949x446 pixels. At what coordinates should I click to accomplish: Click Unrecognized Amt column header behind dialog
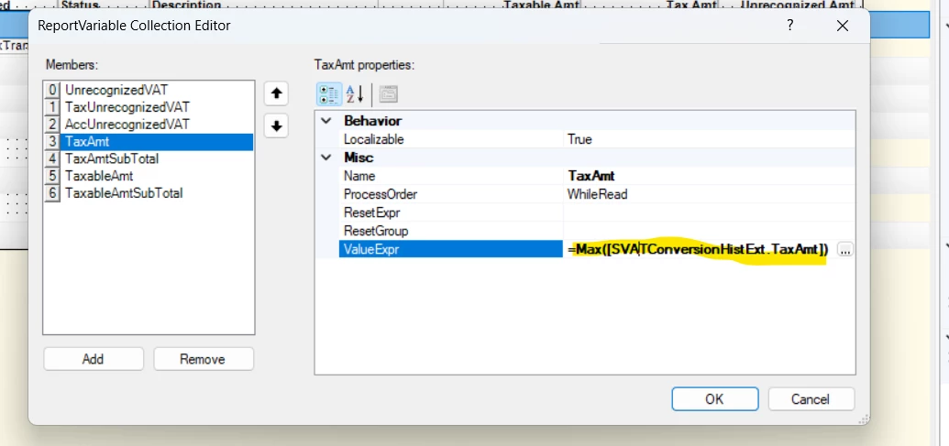798,5
